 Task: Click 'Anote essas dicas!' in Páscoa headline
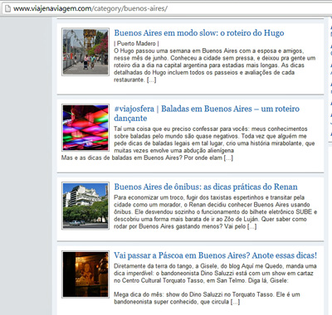[x=284, y=255]
